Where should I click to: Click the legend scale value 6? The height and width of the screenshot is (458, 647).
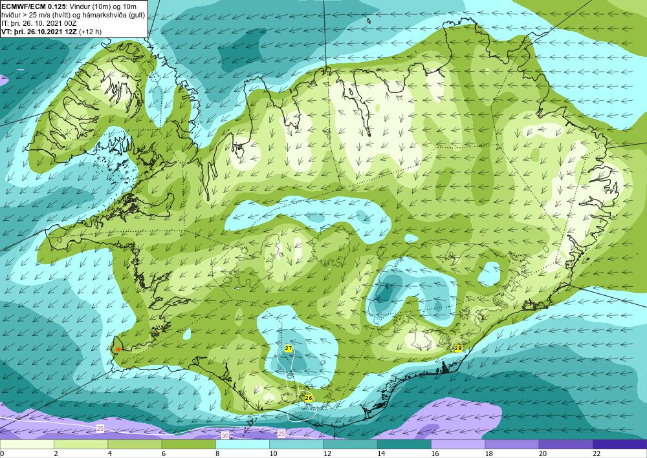click(x=164, y=454)
